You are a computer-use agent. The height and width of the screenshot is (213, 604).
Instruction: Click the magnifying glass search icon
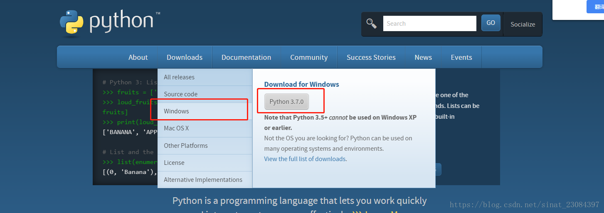(371, 24)
